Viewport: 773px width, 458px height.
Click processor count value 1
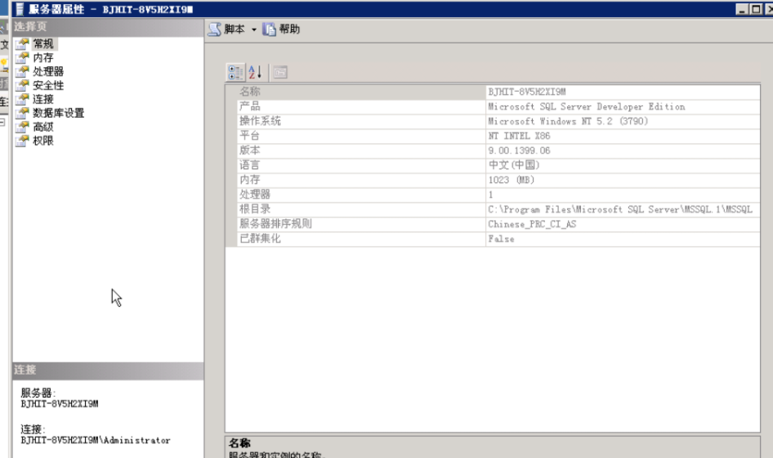pyautogui.click(x=490, y=195)
